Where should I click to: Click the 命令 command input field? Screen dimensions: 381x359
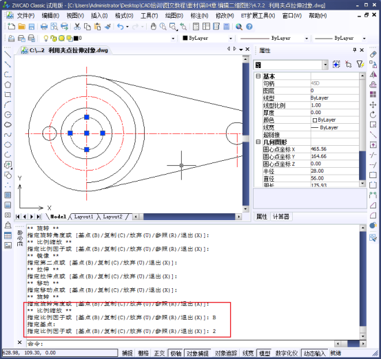click(x=180, y=343)
